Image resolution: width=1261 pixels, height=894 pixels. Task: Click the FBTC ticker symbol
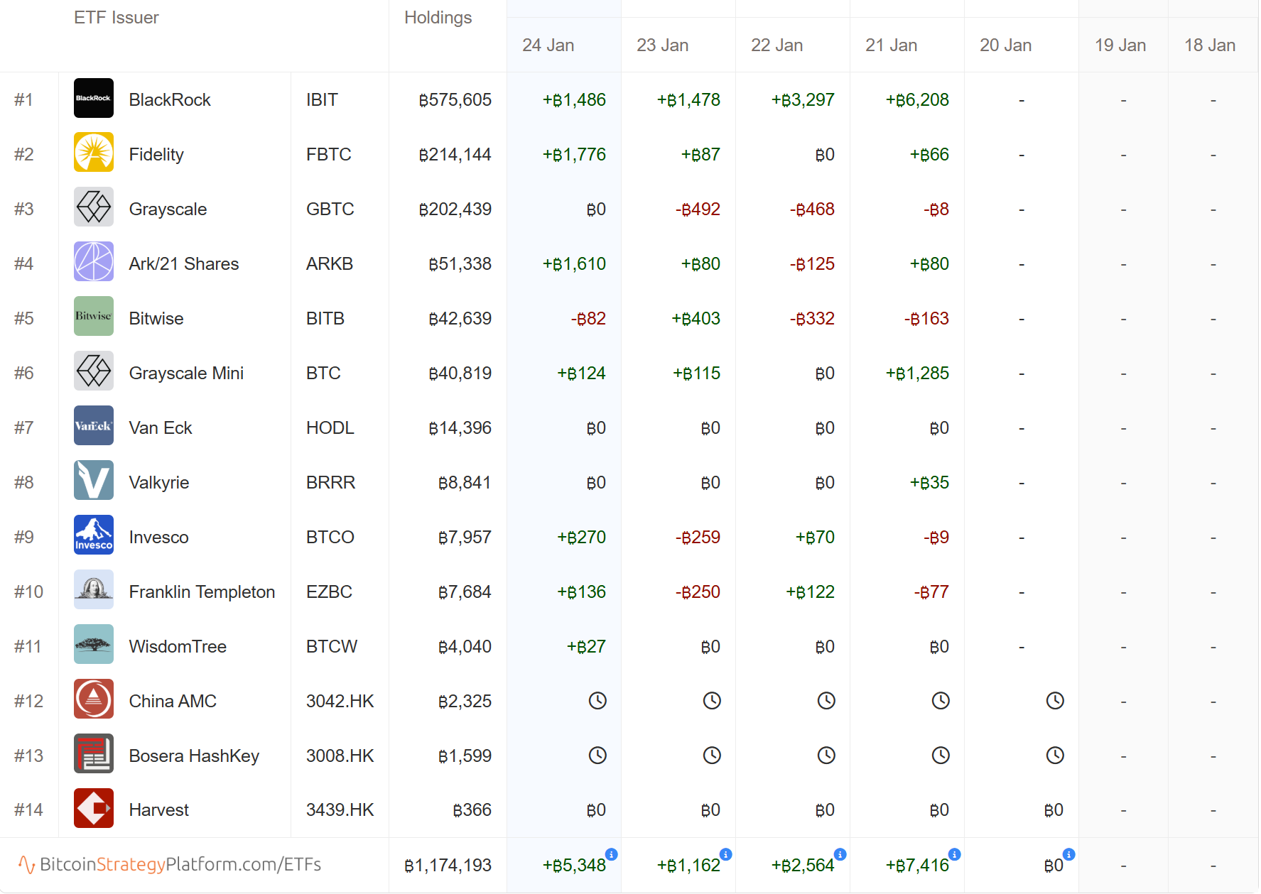329,155
